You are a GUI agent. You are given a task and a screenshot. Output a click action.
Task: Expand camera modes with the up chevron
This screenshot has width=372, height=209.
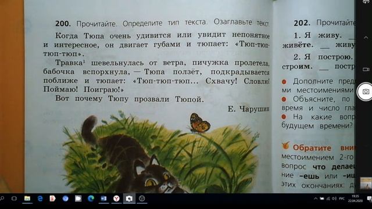point(366,38)
